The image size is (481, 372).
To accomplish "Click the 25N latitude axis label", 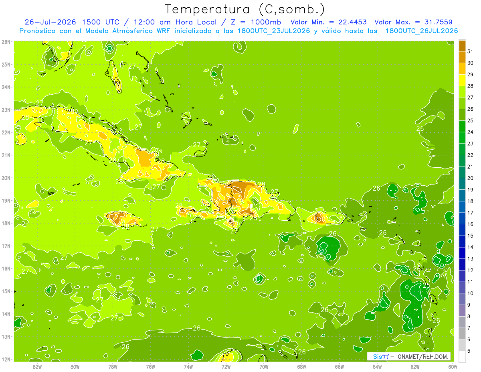I will 6,65.
